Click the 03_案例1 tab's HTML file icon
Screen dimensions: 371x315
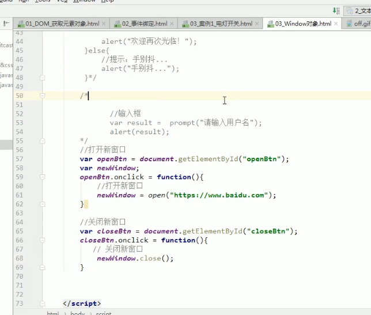[x=185, y=24]
